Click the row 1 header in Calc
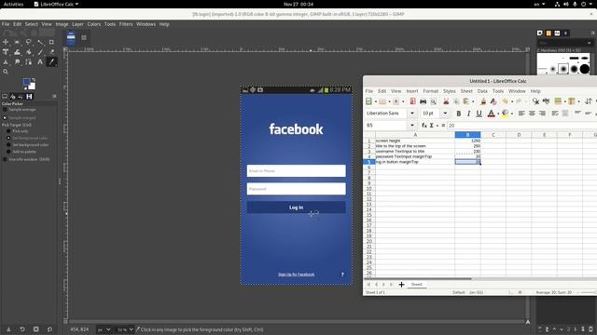Viewport: 597px width, 335px height. point(369,141)
